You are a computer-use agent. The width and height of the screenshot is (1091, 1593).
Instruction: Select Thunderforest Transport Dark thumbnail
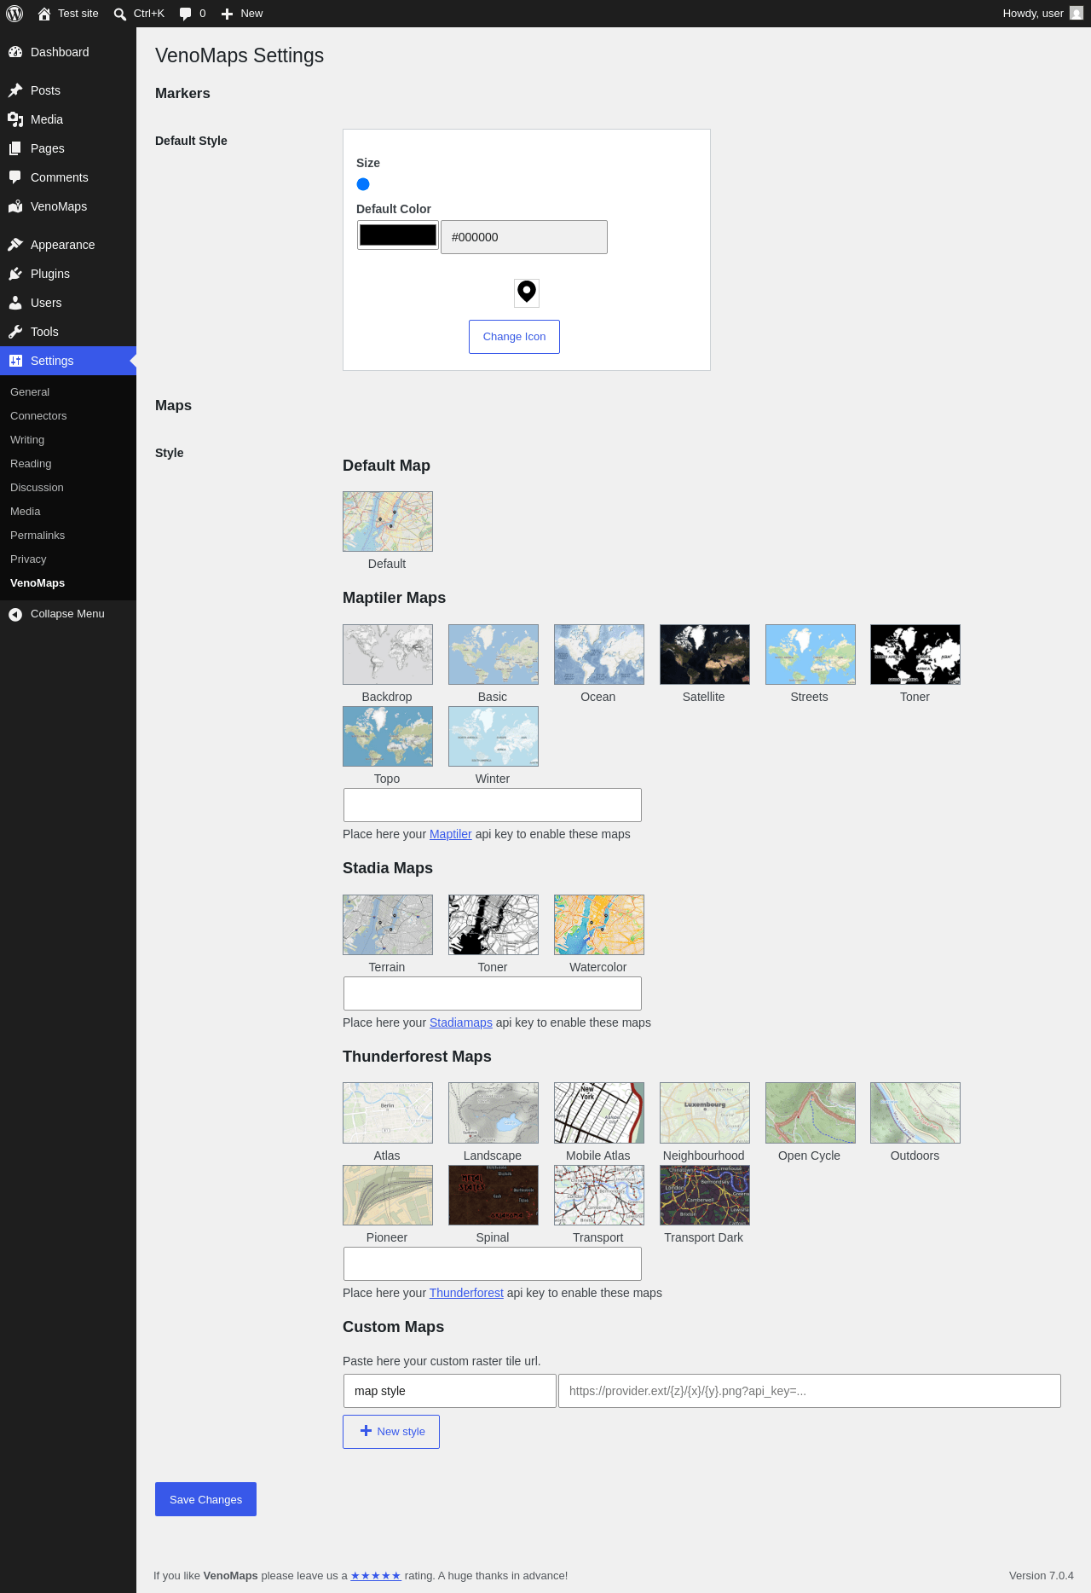(704, 1195)
